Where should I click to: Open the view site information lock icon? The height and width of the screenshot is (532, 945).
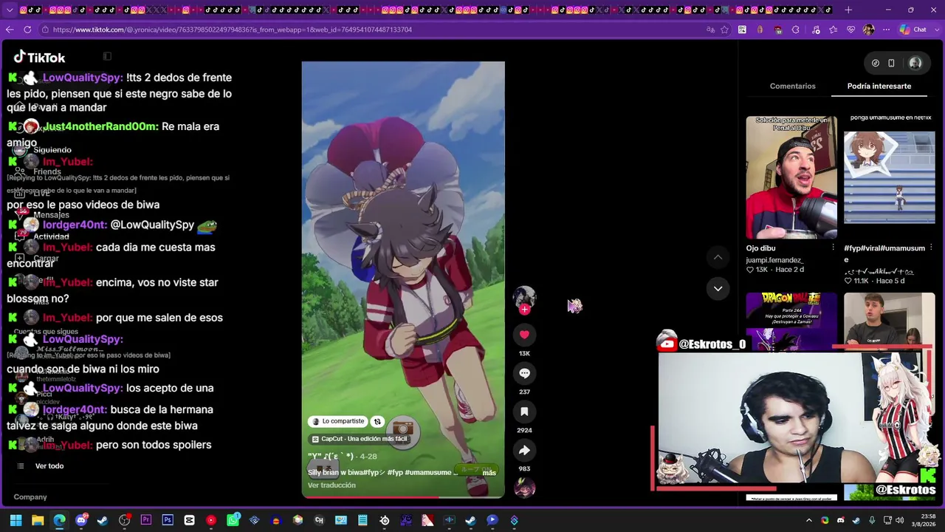[x=45, y=30]
